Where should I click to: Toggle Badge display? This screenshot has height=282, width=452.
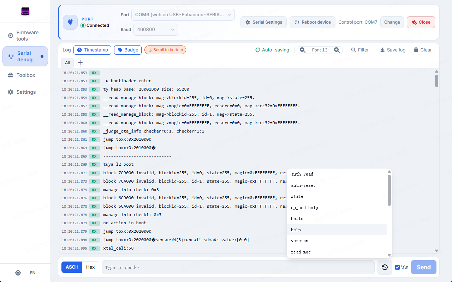pos(128,50)
